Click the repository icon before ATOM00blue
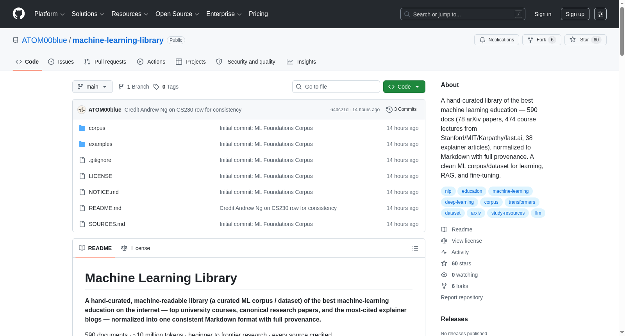The width and height of the screenshot is (625, 336). click(16, 40)
